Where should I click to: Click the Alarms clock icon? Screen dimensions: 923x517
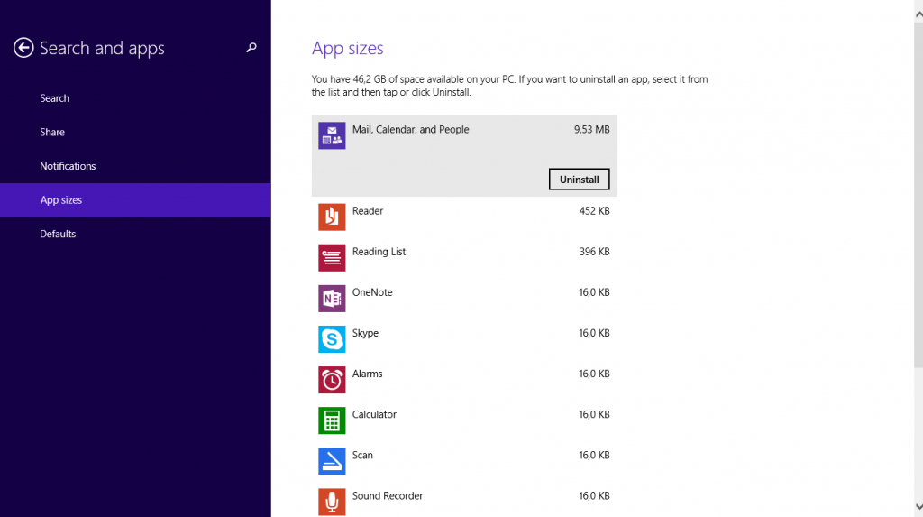(x=332, y=380)
